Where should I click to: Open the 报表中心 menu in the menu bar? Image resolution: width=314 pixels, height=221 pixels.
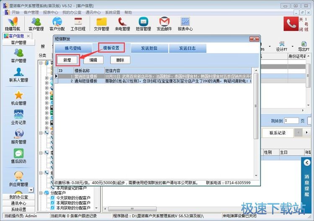click(x=51, y=13)
